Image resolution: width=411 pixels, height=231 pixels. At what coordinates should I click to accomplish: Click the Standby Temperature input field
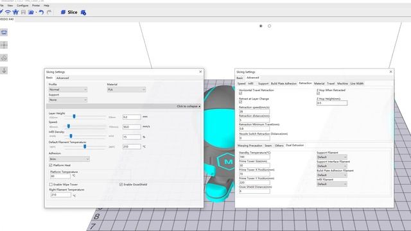254,157
